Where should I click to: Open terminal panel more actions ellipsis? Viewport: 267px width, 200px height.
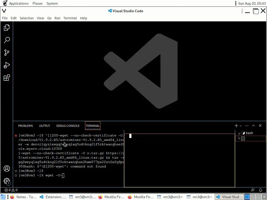point(247,126)
